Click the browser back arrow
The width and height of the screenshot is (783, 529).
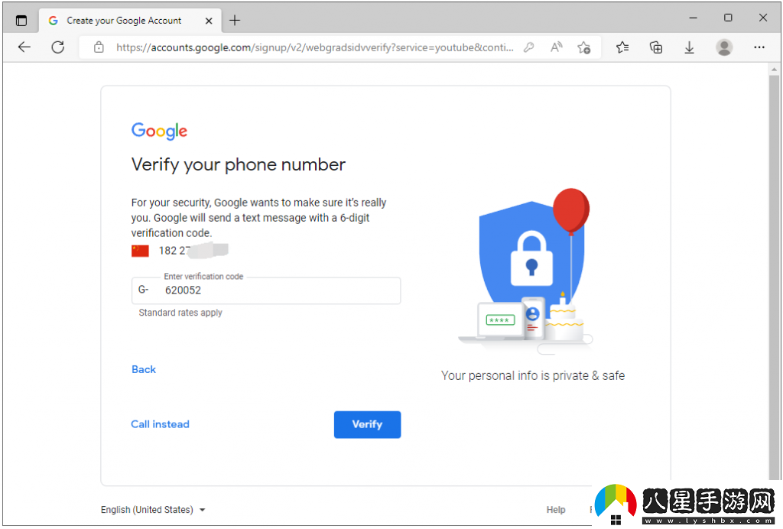[x=24, y=47]
